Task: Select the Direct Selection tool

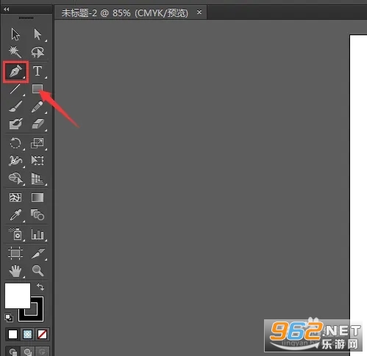Action: (x=38, y=34)
